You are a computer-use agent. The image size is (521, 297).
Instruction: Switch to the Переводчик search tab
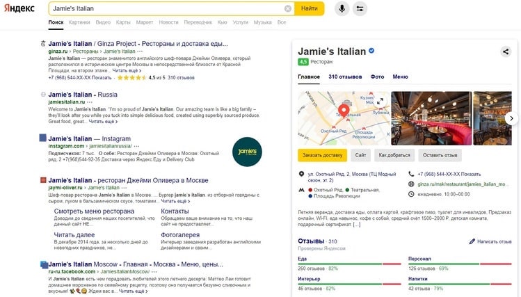point(198,22)
